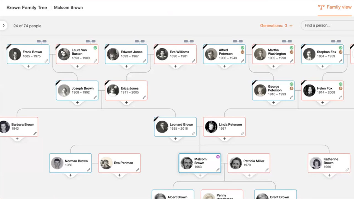Open the Generations dropdown
Viewport: 354px width, 199px height.
[277, 25]
